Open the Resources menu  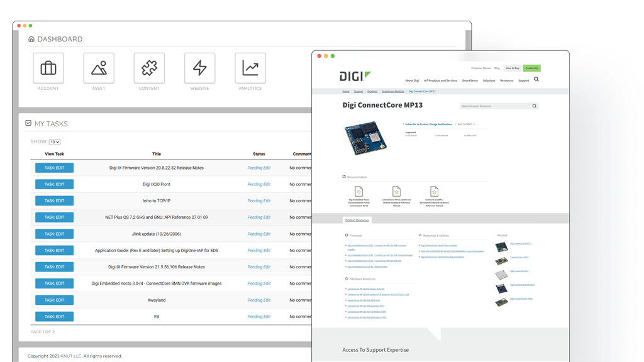click(507, 80)
